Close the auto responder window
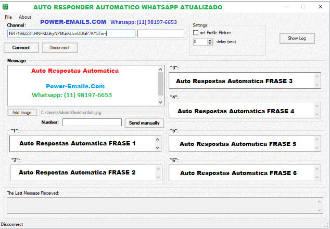330x229 pixels. pyautogui.click(x=321, y=7)
